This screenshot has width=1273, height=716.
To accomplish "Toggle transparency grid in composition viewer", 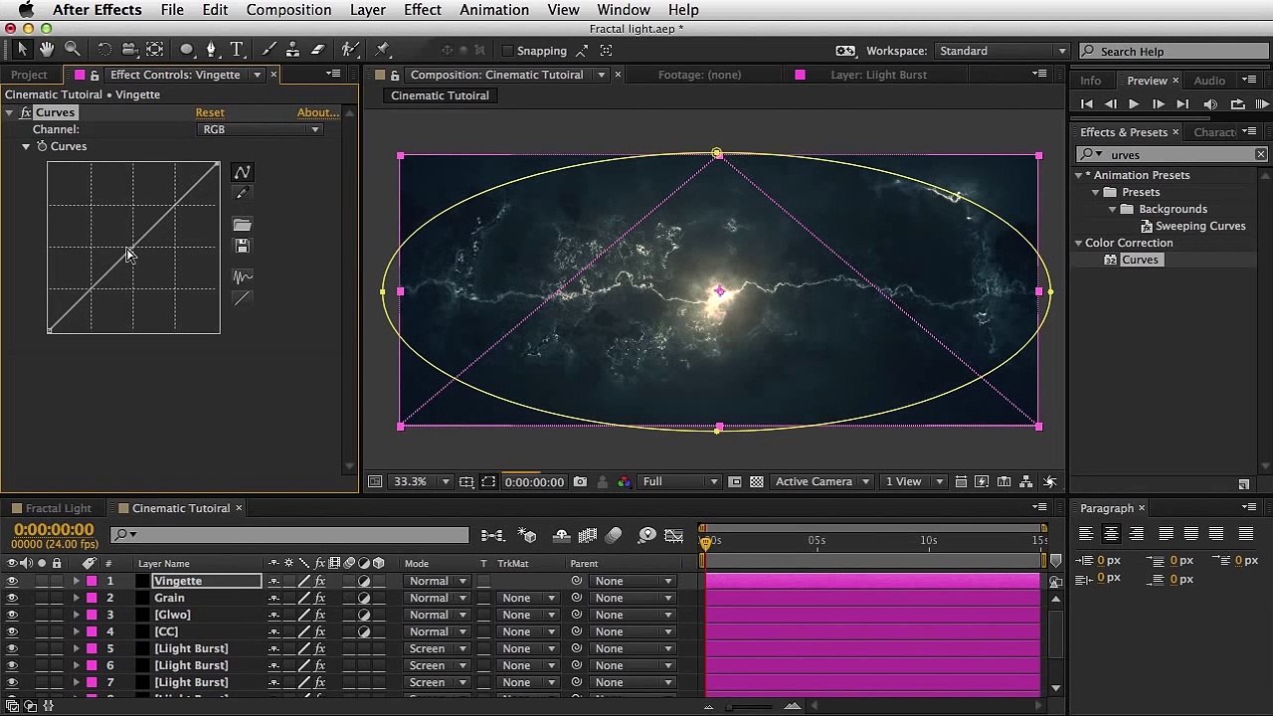I will click(x=757, y=482).
